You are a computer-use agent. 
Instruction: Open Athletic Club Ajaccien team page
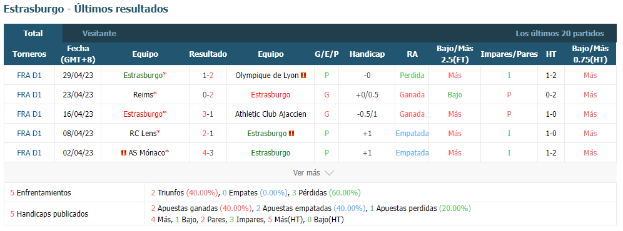tap(271, 114)
